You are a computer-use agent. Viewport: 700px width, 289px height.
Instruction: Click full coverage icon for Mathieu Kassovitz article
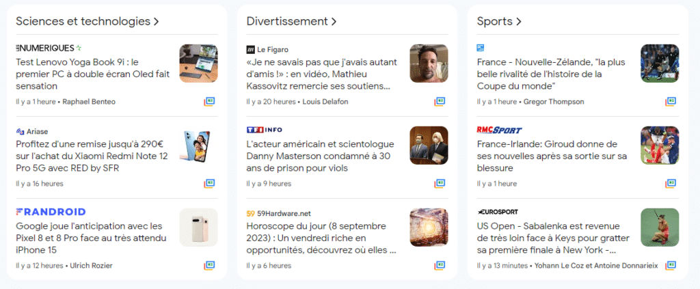coord(440,102)
